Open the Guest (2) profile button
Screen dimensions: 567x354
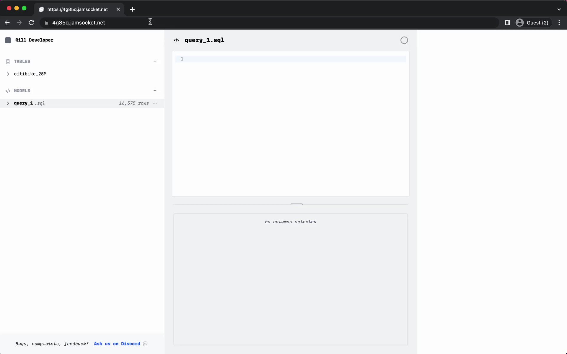pos(533,23)
